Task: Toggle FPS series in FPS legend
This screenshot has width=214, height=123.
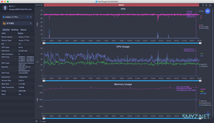Action: 201,25
